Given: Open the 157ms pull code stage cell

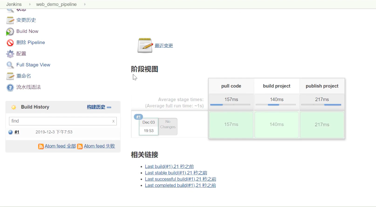Looking at the screenshot, I should (x=231, y=125).
